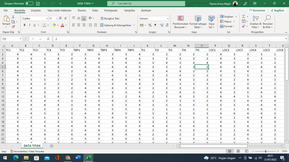Click the increase indent icon
The width and height of the screenshot is (289, 162).
pos(95,25)
